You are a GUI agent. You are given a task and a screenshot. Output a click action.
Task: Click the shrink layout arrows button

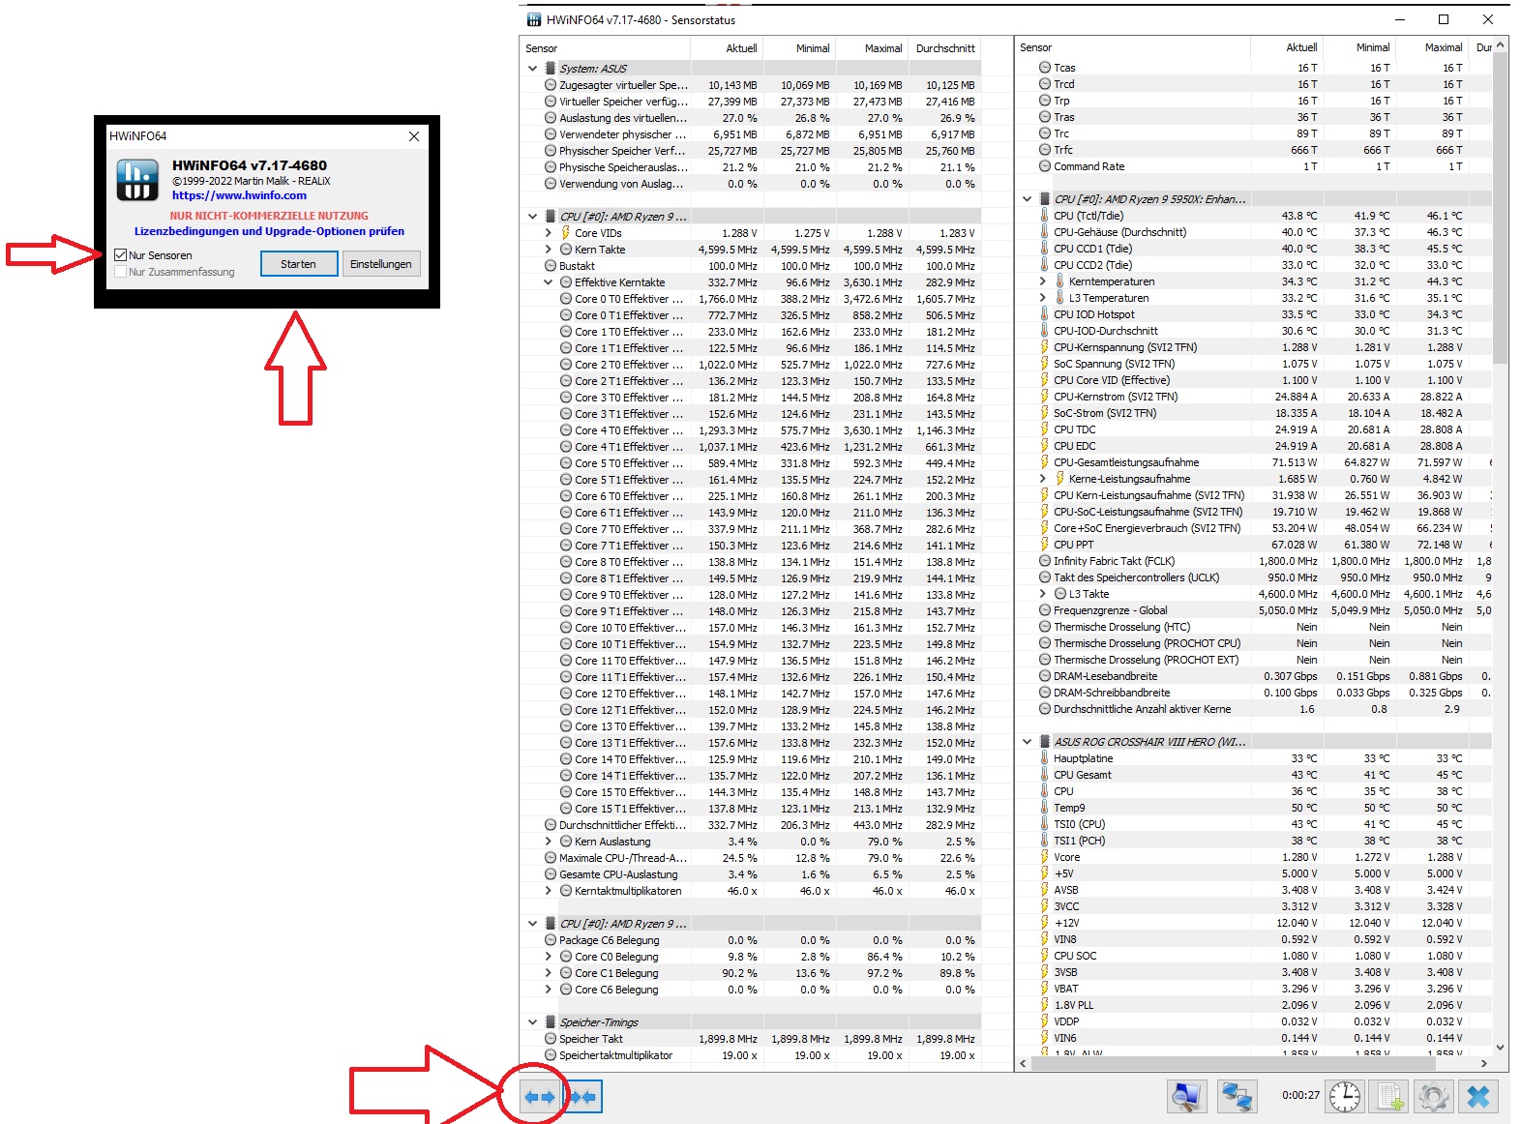point(582,1097)
